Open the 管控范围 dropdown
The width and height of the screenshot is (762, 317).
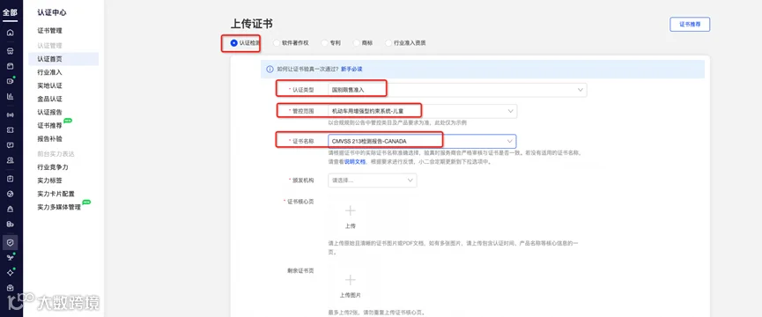point(422,111)
